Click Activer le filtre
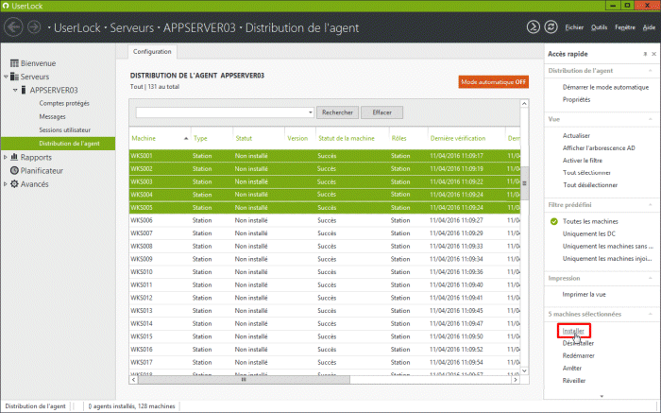 tap(583, 161)
